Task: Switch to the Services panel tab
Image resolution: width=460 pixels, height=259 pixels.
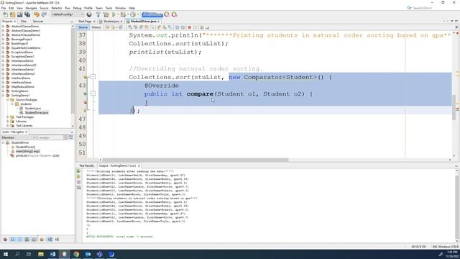Action: coord(38,22)
